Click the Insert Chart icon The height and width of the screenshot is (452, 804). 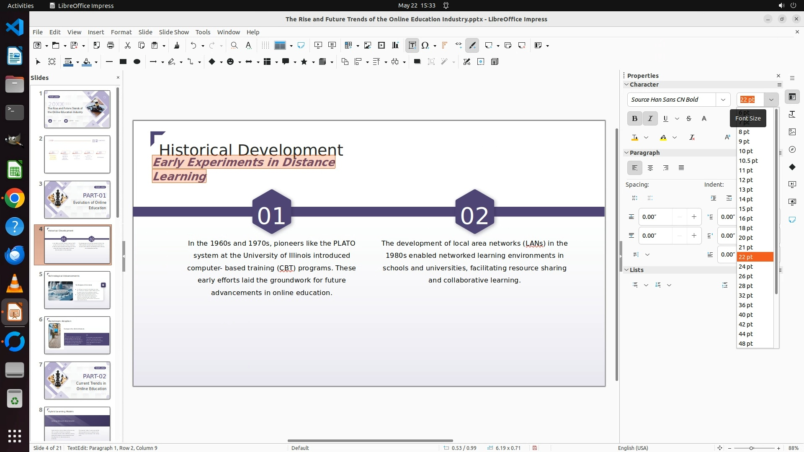[x=395, y=46]
